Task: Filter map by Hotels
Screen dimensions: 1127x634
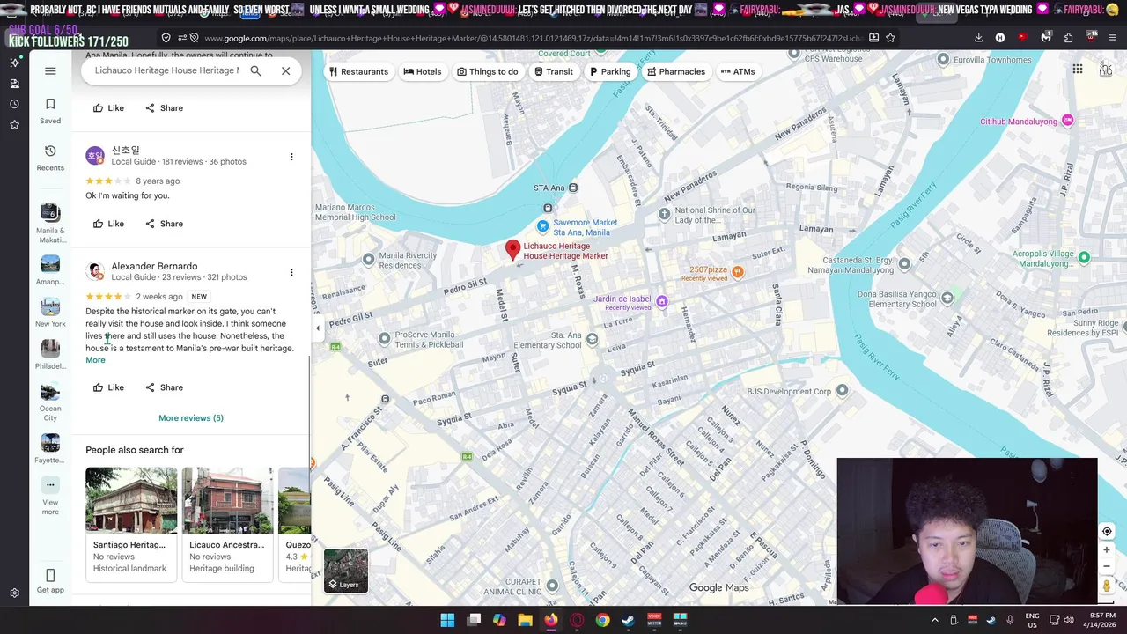Action: click(422, 71)
